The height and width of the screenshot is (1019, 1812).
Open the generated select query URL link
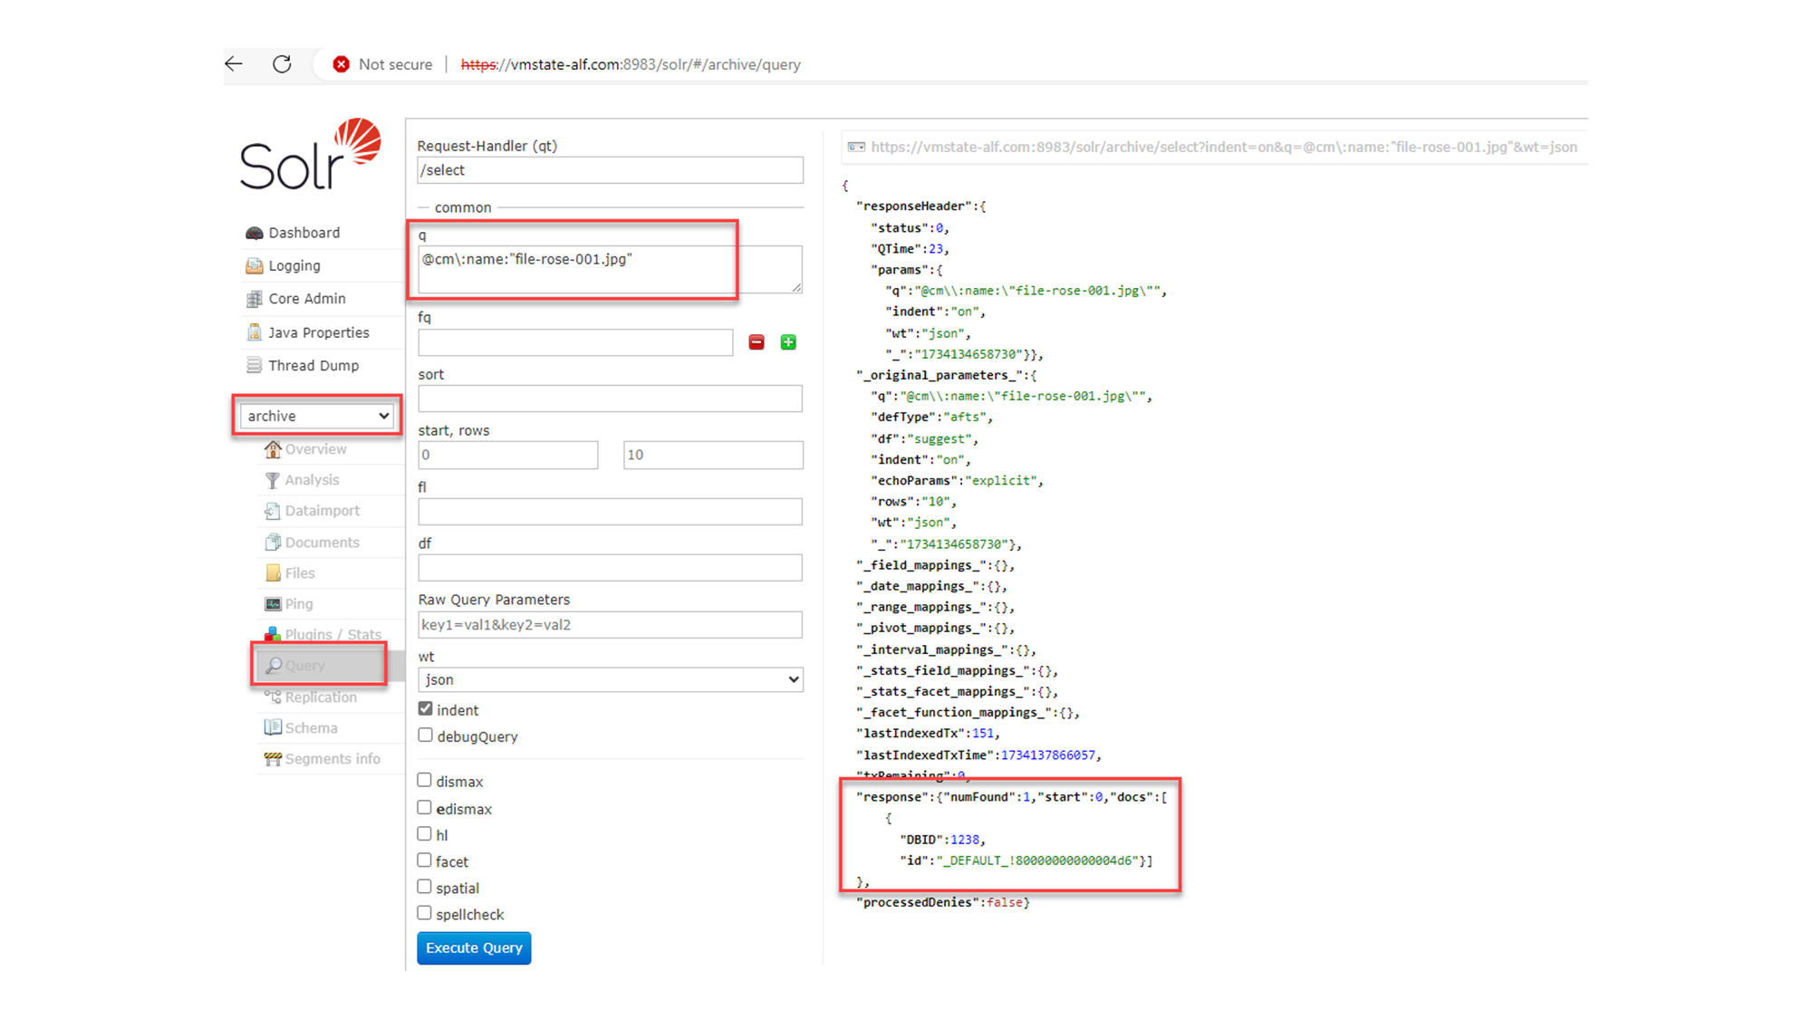pos(1224,147)
